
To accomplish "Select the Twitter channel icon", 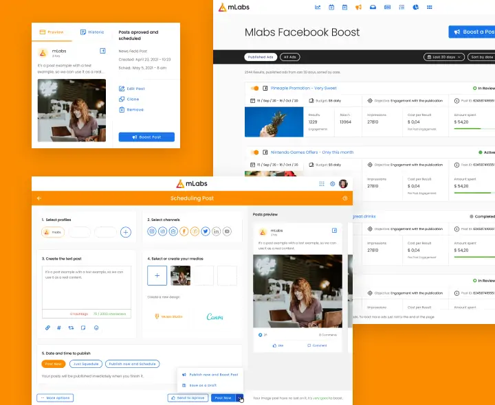I will click(x=206, y=231).
